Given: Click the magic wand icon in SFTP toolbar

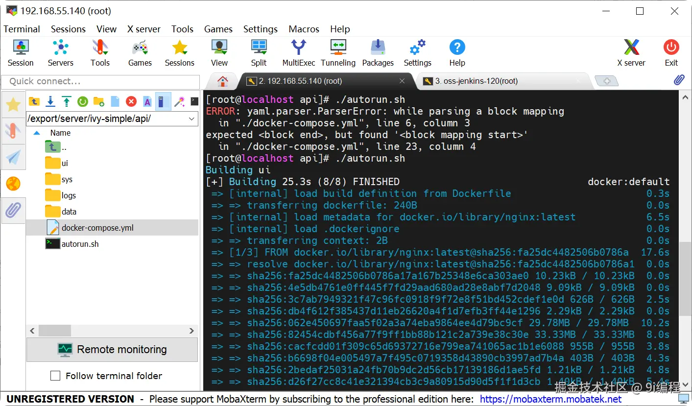Looking at the screenshot, I should coord(179,101).
